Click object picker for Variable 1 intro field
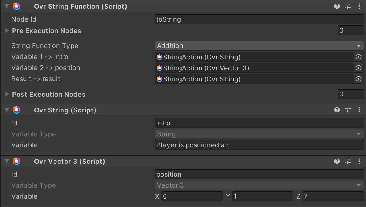Screen dimensions: 366x207 pos(359,57)
